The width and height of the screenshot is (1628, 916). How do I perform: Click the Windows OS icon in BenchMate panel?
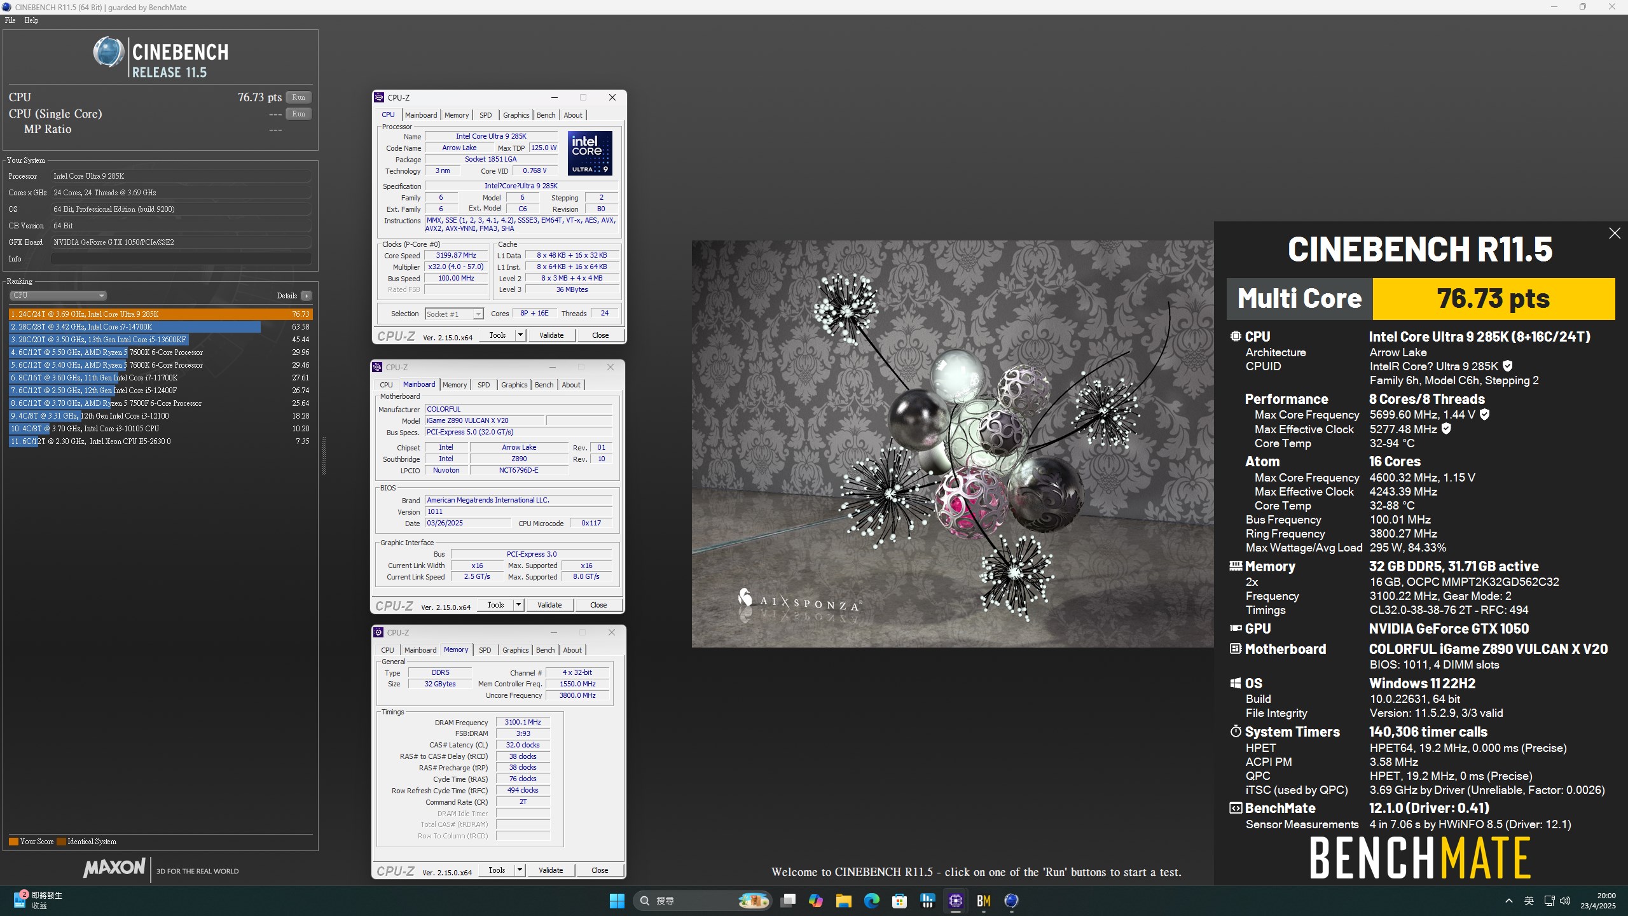(1236, 683)
